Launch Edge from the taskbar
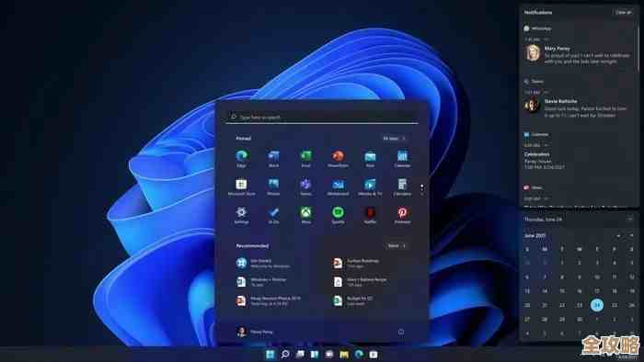 pos(359,355)
